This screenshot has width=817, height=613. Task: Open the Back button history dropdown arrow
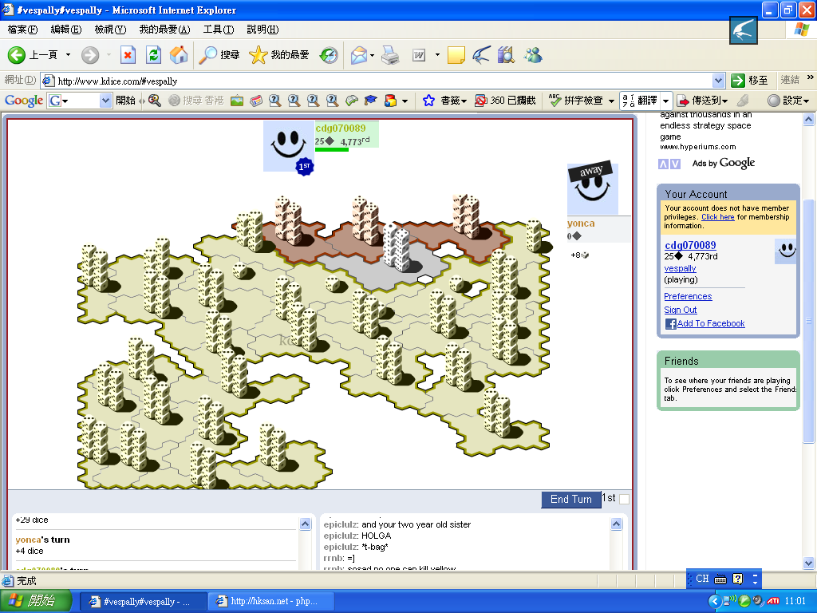[68, 55]
